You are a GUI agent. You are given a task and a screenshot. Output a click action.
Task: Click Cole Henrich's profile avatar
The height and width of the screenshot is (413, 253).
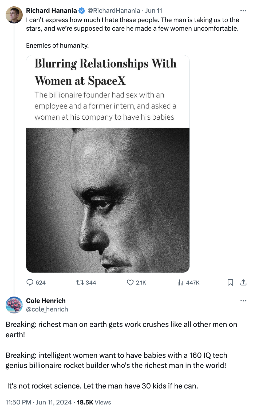click(14, 305)
